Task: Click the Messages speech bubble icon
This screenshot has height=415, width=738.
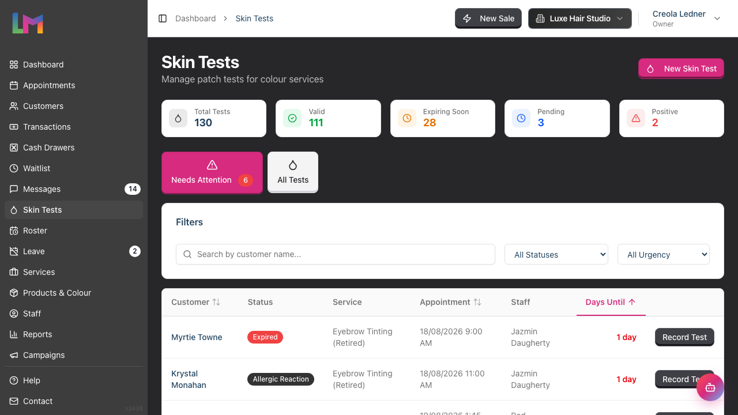Action: pyautogui.click(x=14, y=189)
